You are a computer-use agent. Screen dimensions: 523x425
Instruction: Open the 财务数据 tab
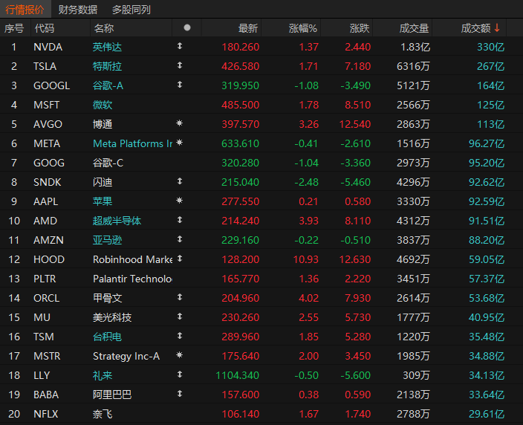point(78,10)
